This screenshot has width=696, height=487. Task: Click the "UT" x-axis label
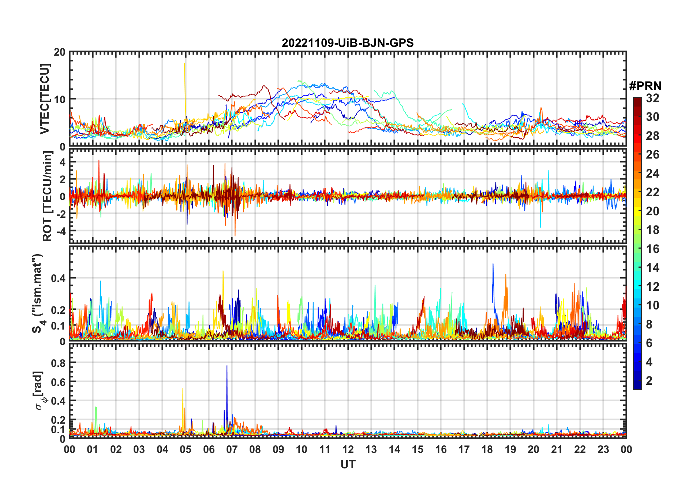pyautogui.click(x=348, y=464)
